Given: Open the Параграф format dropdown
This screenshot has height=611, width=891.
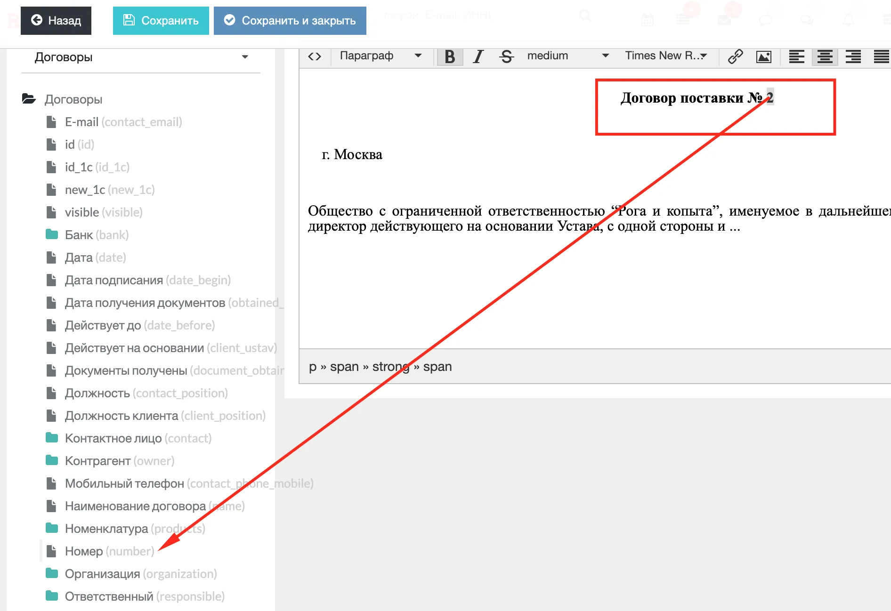Looking at the screenshot, I should [x=381, y=56].
